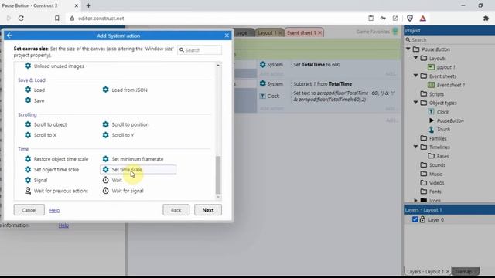Click the dialog scroll down arrow

(218, 197)
